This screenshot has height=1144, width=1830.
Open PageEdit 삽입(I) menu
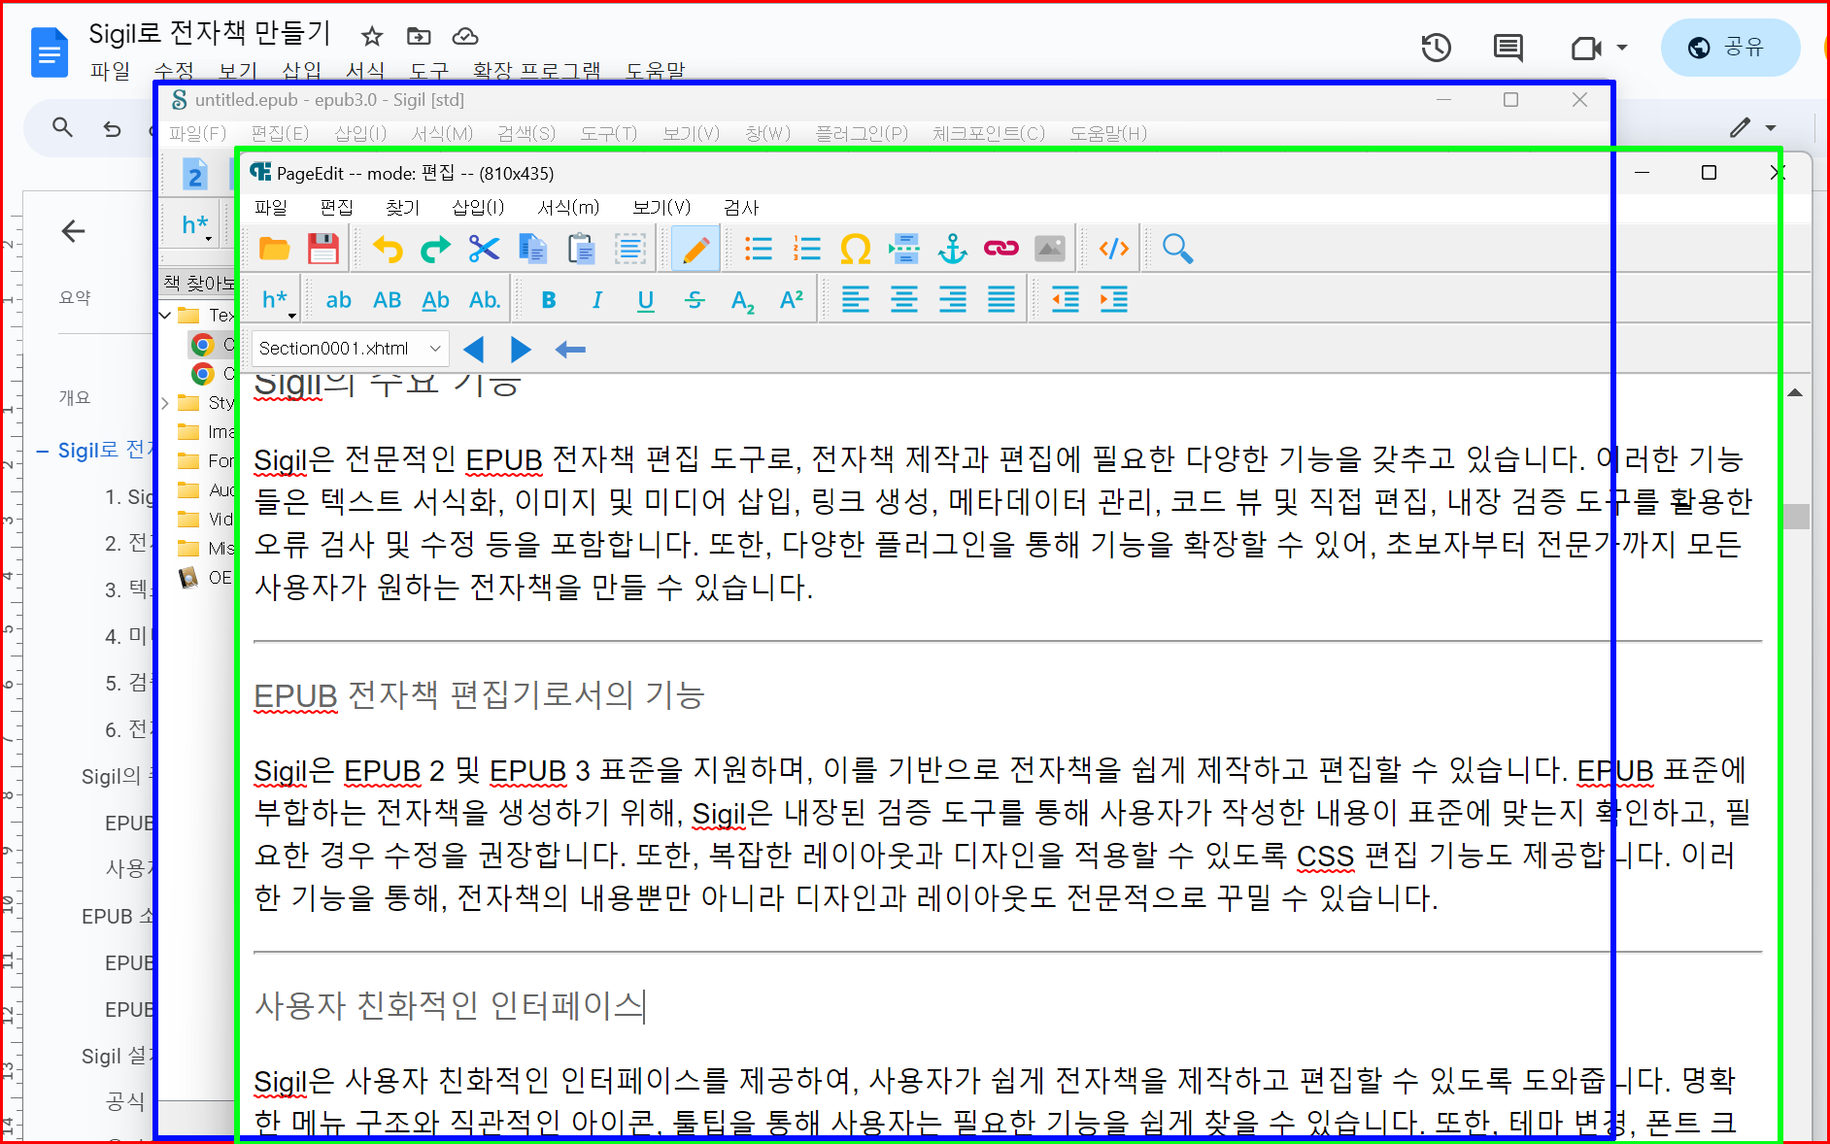478,207
